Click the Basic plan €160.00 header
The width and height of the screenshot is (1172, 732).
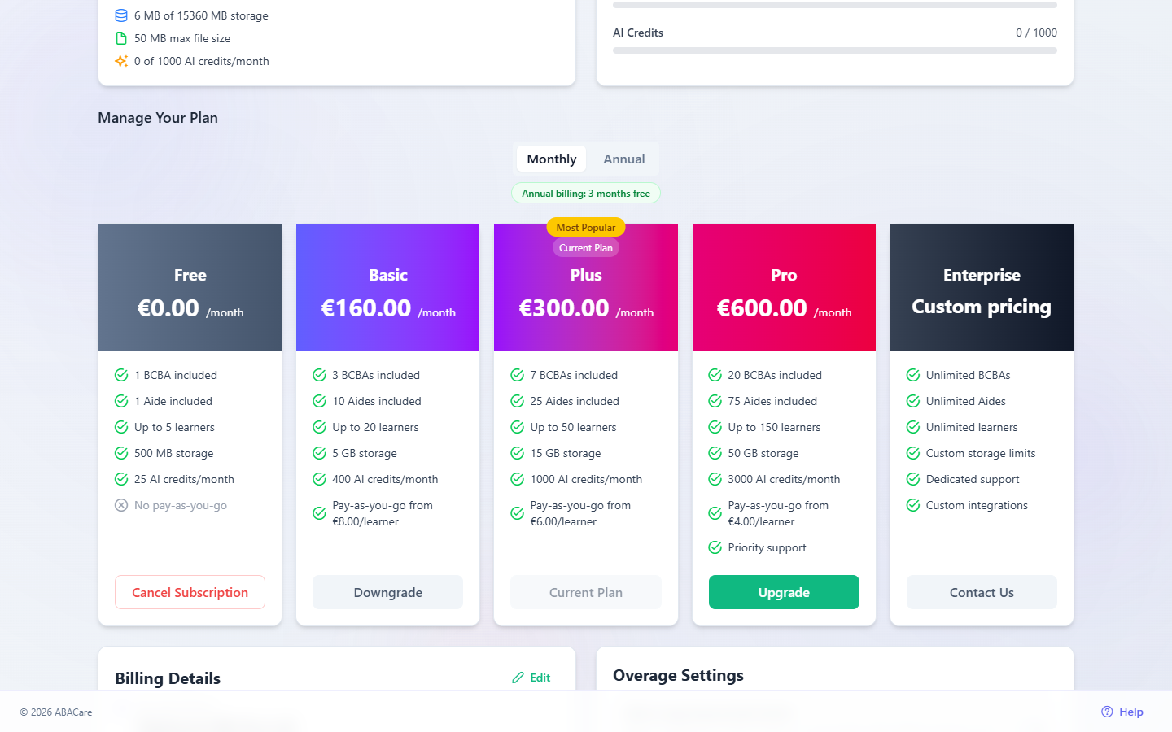pos(387,287)
